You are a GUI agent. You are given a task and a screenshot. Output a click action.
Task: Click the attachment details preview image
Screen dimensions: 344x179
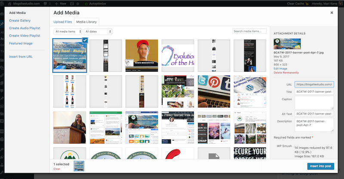287,44
